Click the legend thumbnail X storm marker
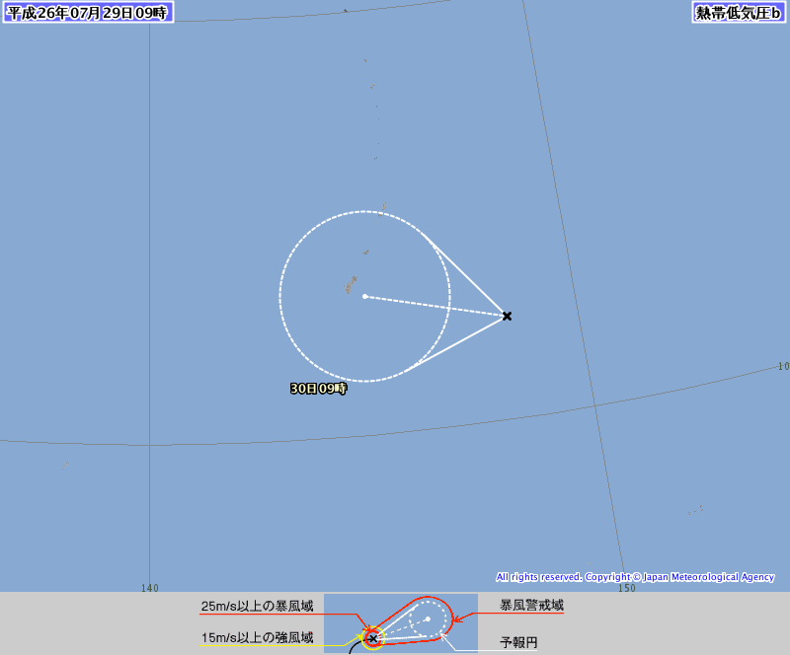Image resolution: width=790 pixels, height=655 pixels. pyautogui.click(x=373, y=638)
